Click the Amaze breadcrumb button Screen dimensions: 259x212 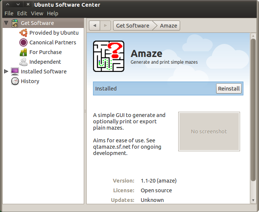click(168, 26)
